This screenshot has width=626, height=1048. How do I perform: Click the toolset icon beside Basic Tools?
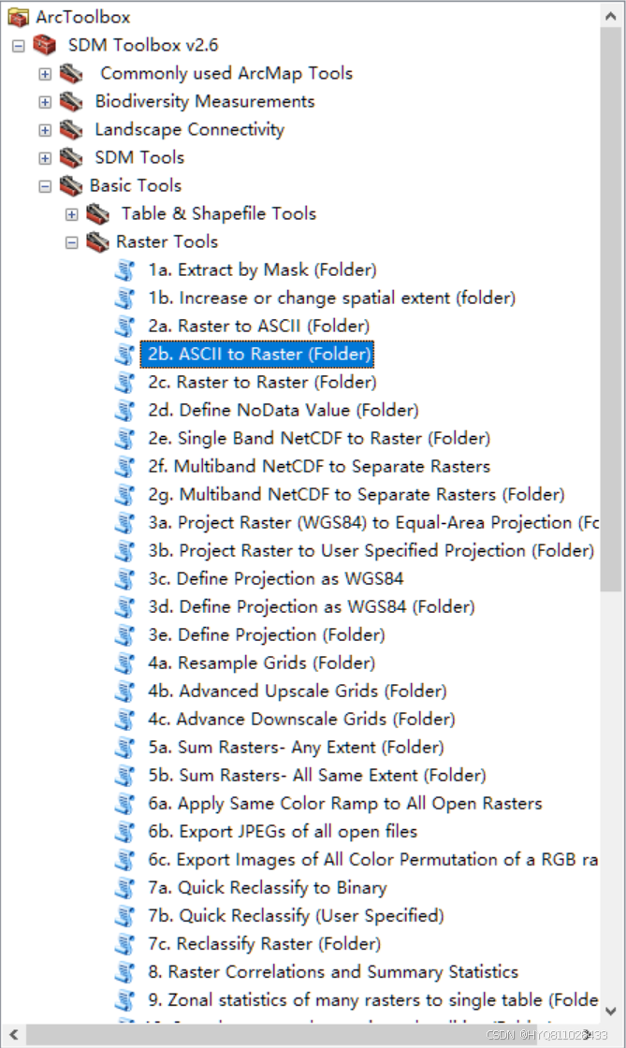[71, 186]
